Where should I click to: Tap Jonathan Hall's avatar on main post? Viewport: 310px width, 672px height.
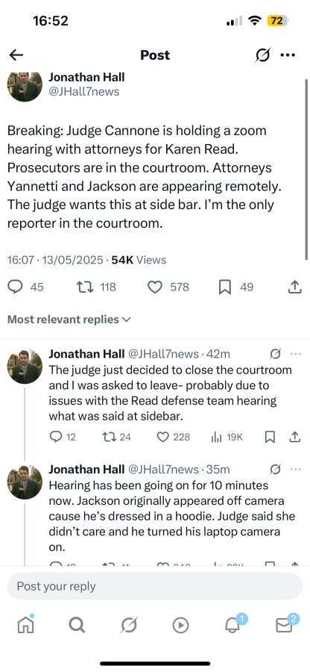click(25, 86)
